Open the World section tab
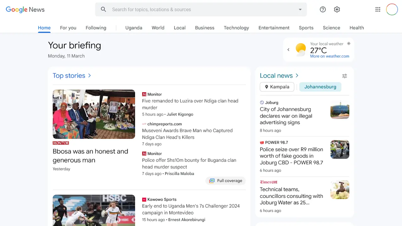This screenshot has width=402, height=226. [158, 28]
